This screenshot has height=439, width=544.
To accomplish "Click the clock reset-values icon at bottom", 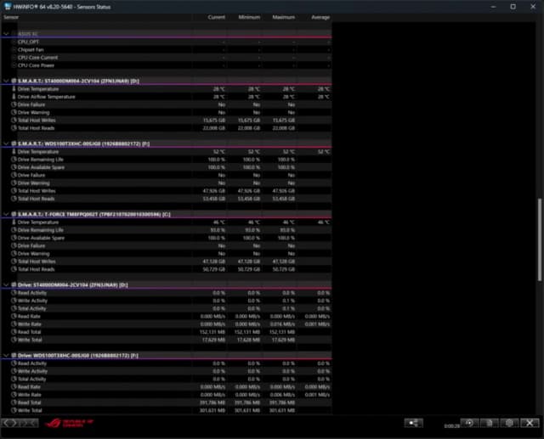I will (469, 423).
